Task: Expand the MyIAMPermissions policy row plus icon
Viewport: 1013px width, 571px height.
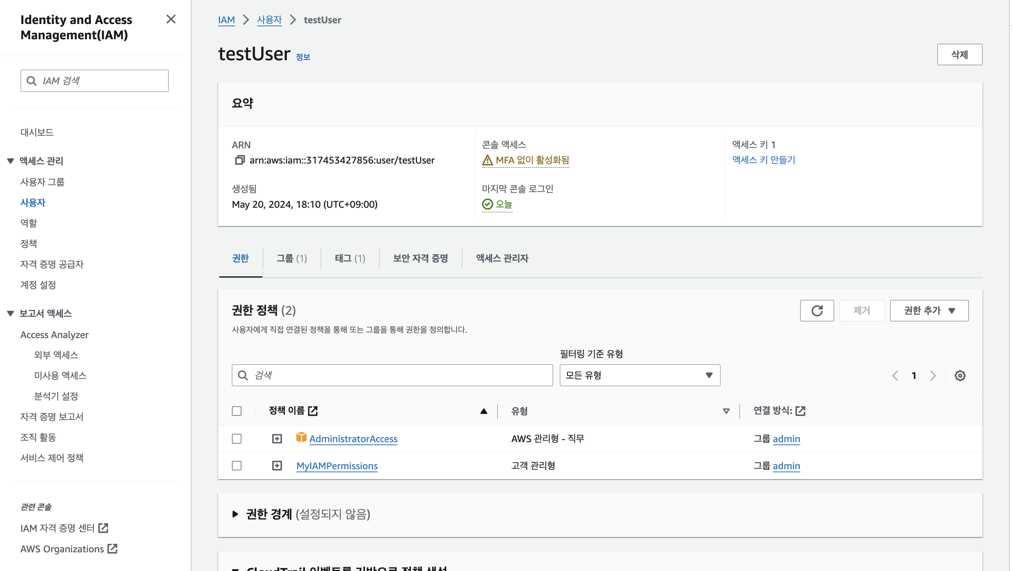Action: [x=277, y=466]
